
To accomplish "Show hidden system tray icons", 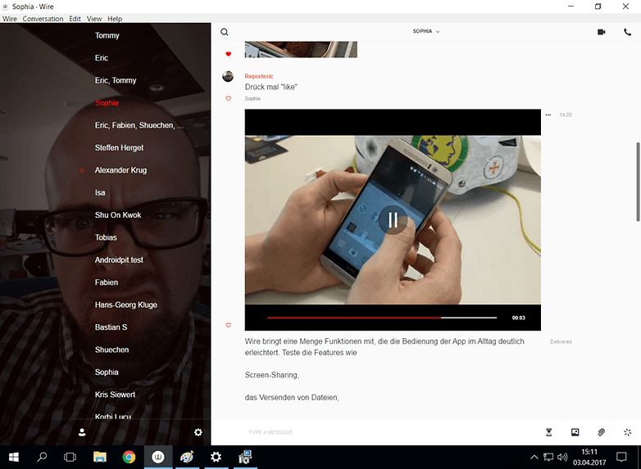I will click(x=534, y=458).
